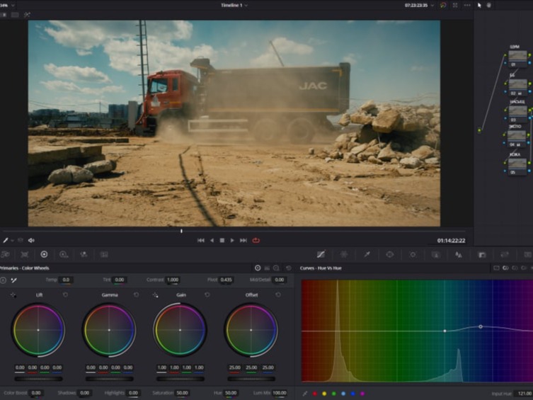
Task: Click the Contrast value field
Action: pos(173,280)
